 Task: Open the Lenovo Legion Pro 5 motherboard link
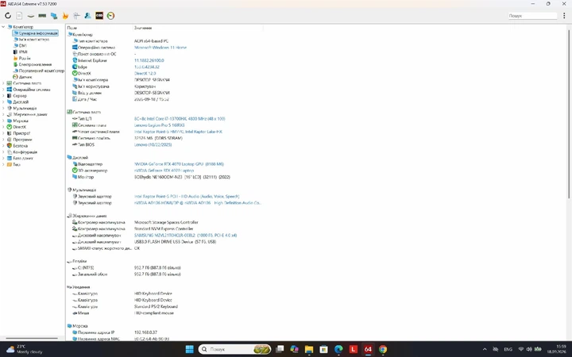[x=160, y=125]
